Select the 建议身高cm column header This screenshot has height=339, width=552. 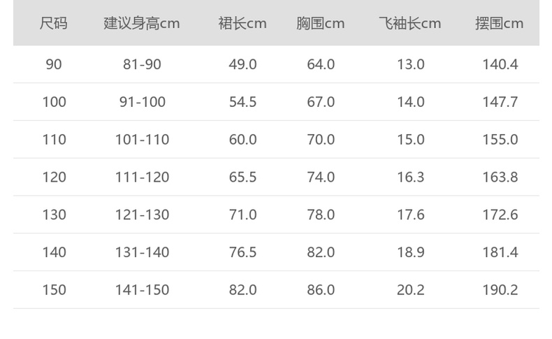(x=142, y=23)
